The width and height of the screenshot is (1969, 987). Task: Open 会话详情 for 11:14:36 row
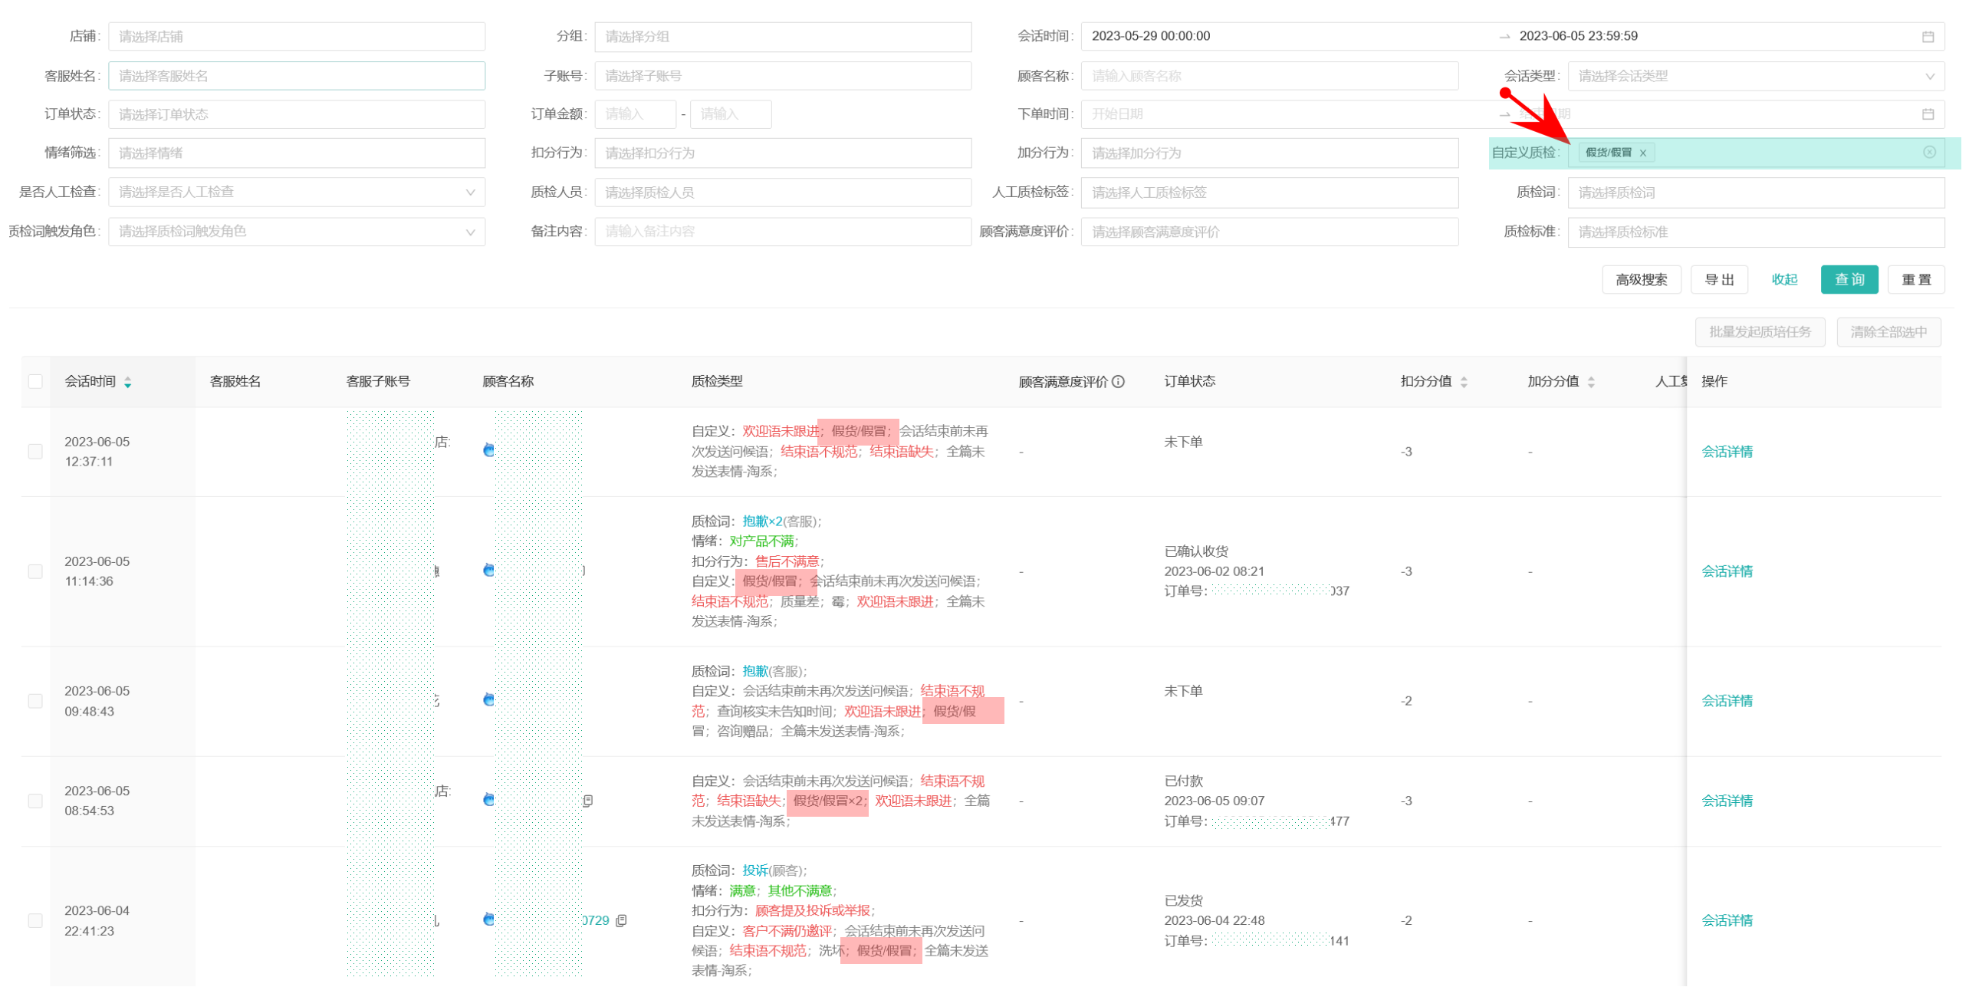pyautogui.click(x=1727, y=571)
